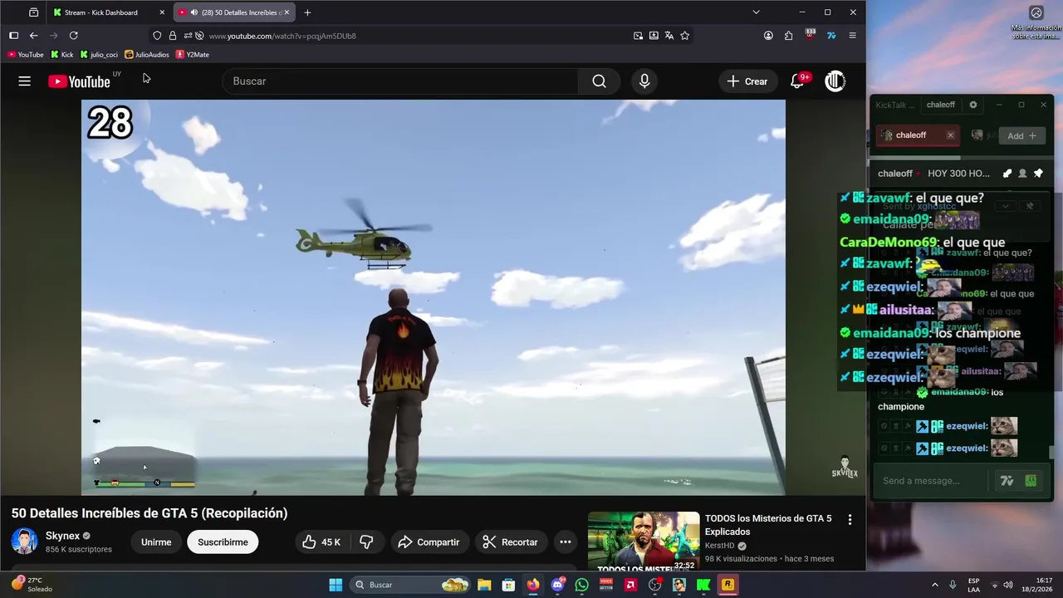Click the taskbar Buscar search box
Screen dimensions: 1063x598
[411, 585]
